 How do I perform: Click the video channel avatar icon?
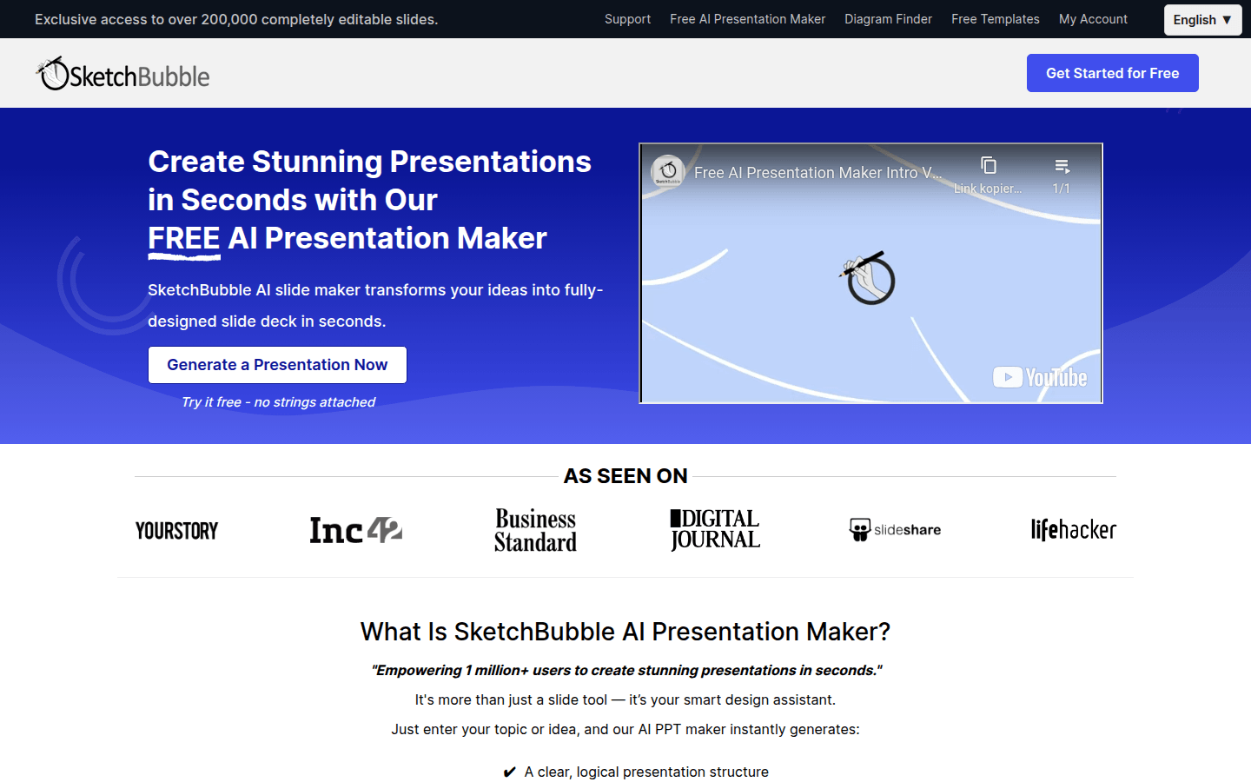pyautogui.click(x=668, y=172)
